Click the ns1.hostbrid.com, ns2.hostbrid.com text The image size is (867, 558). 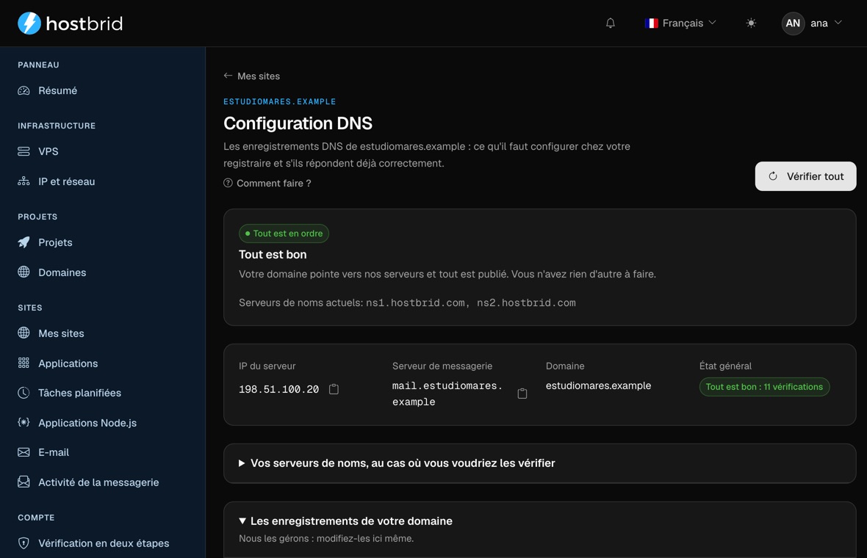pyautogui.click(x=470, y=302)
